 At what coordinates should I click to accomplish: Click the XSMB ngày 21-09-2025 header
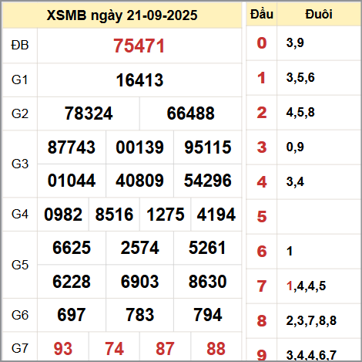(x=122, y=15)
